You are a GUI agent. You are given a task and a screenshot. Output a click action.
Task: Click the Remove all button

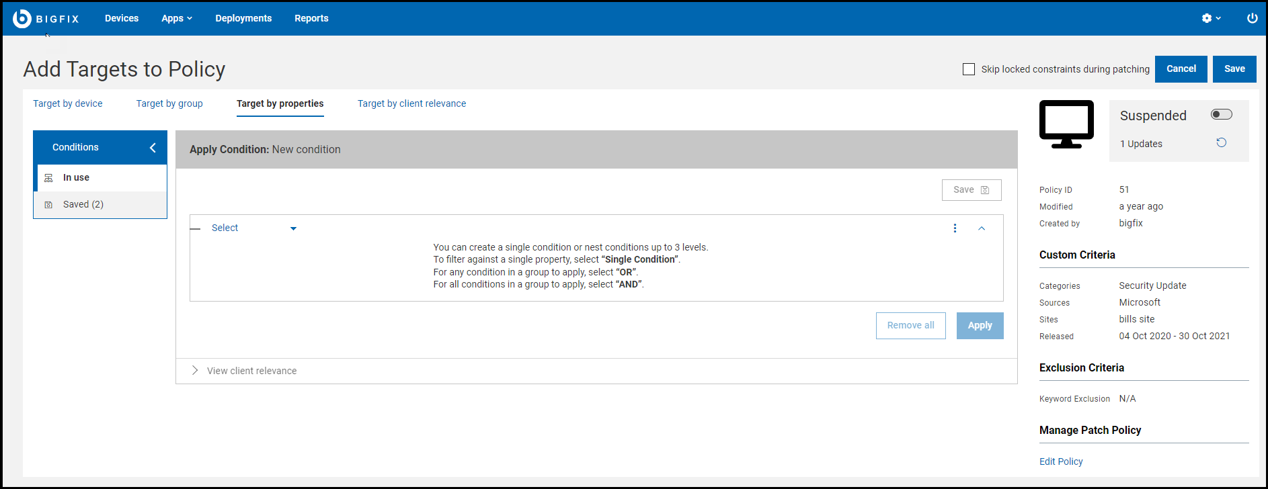click(910, 326)
